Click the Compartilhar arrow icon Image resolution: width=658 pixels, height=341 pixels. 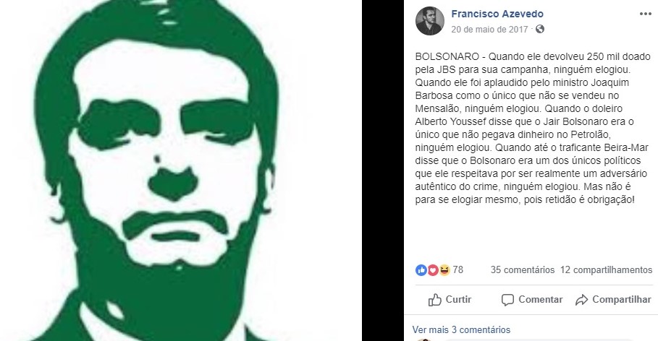tap(581, 300)
